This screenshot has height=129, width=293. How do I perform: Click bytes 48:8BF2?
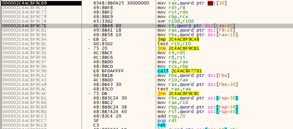(103, 12)
